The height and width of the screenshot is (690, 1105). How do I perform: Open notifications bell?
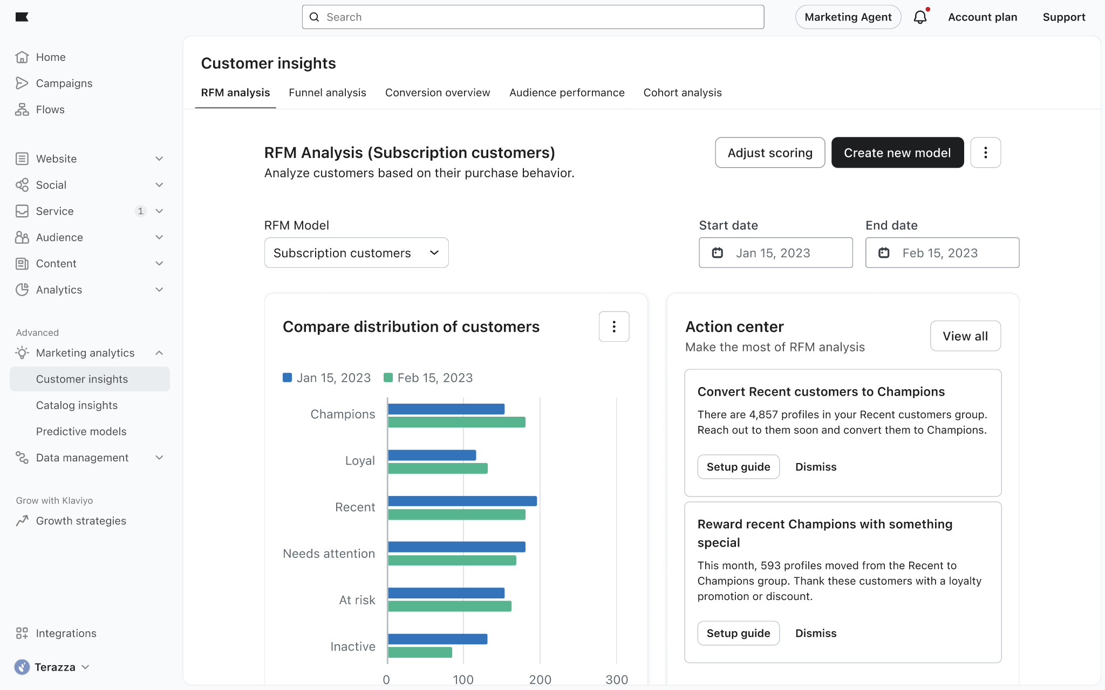point(920,17)
